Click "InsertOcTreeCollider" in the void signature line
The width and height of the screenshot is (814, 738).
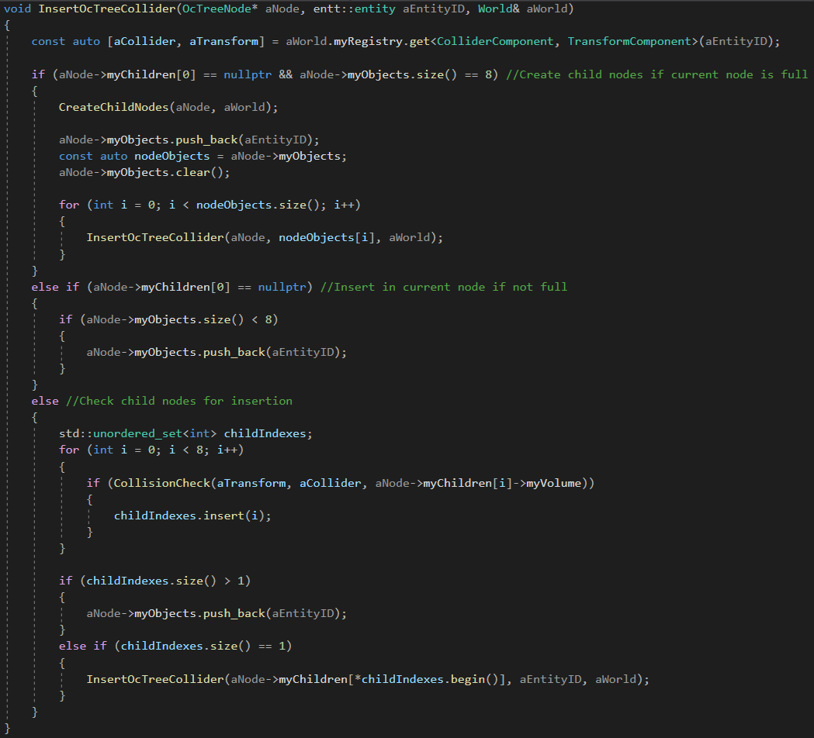pos(107,9)
